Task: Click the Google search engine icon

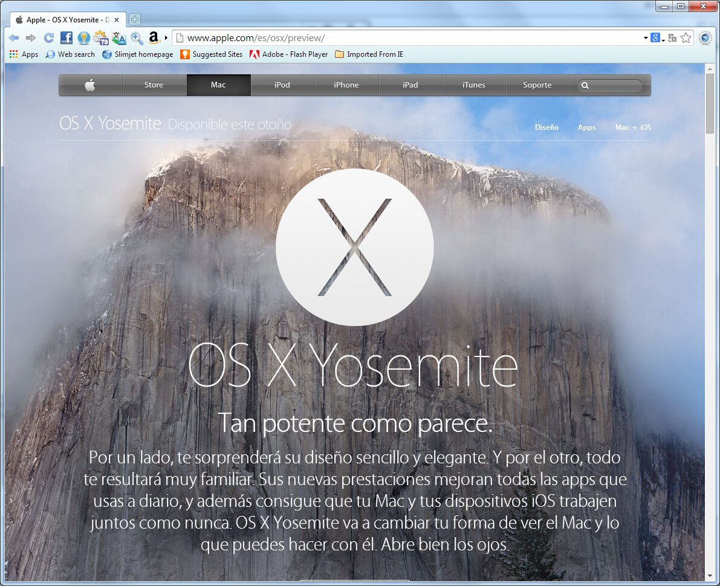Action: click(x=655, y=37)
